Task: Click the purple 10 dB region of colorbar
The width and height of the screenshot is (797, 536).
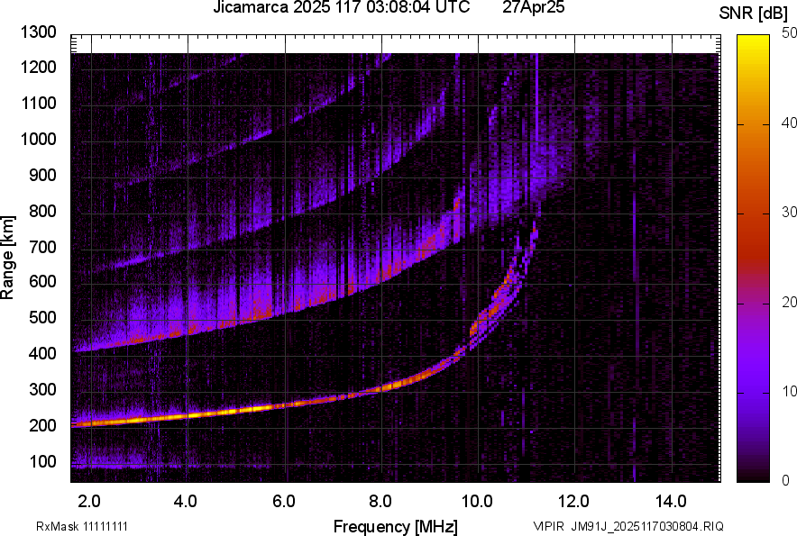Action: pyautogui.click(x=753, y=393)
